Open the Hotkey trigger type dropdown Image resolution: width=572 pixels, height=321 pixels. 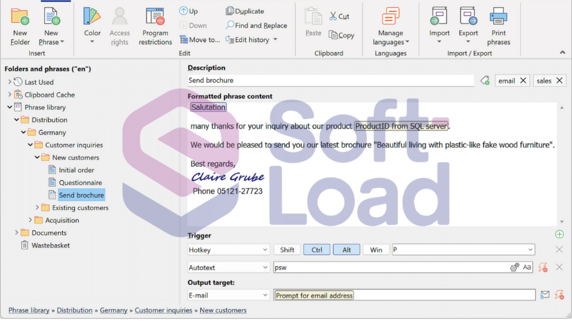(x=228, y=250)
